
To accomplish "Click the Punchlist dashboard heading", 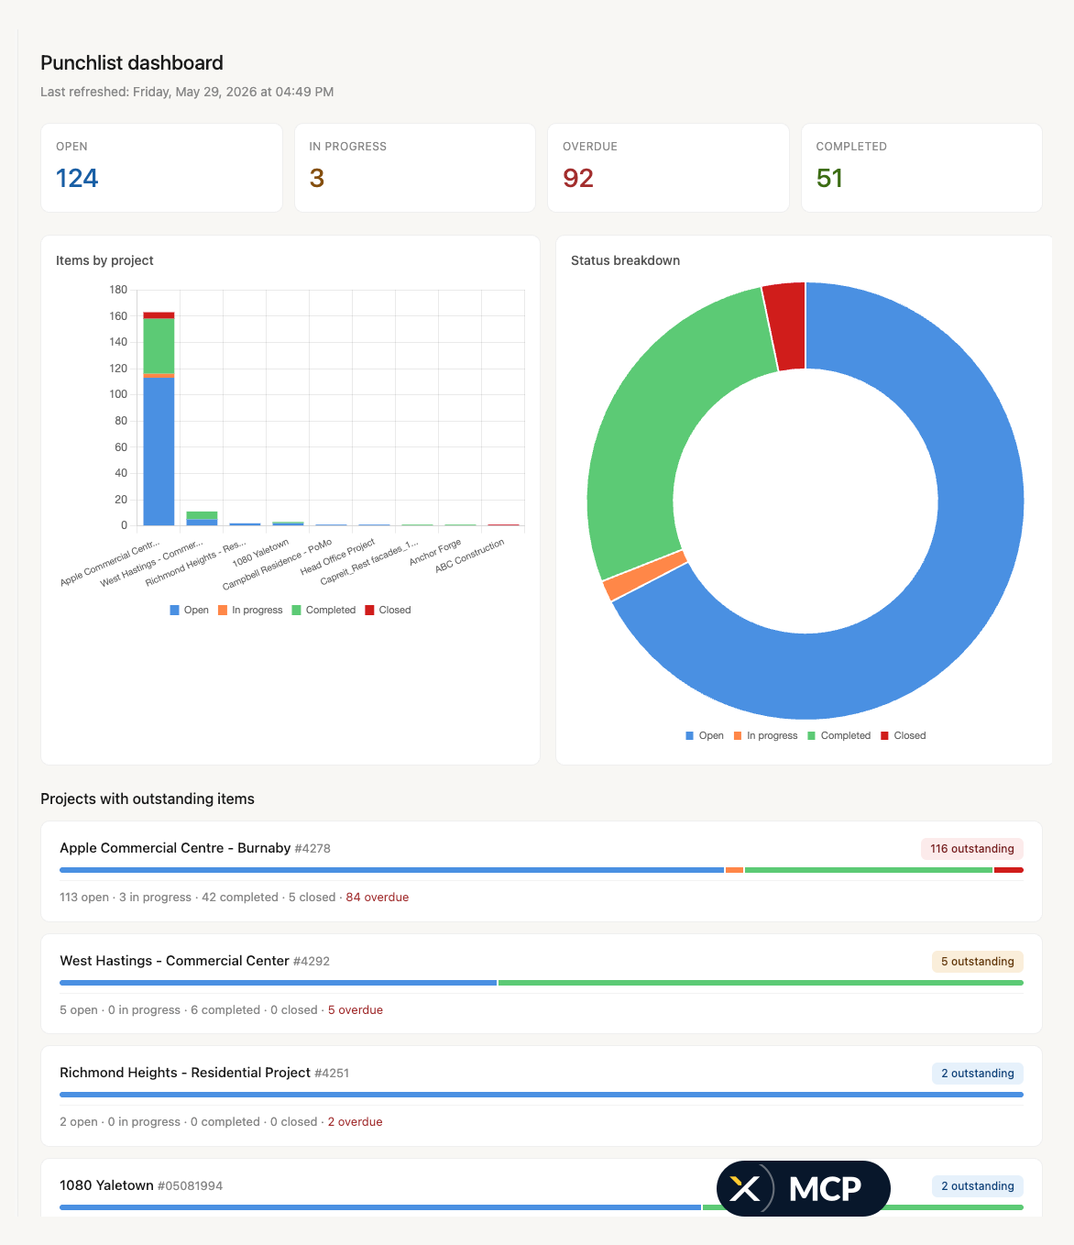I will point(132,62).
